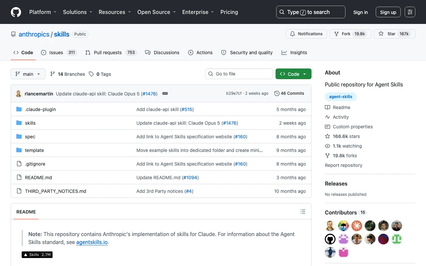Click the search box in the header
Viewport: 426px width, 266px height.
311,12
